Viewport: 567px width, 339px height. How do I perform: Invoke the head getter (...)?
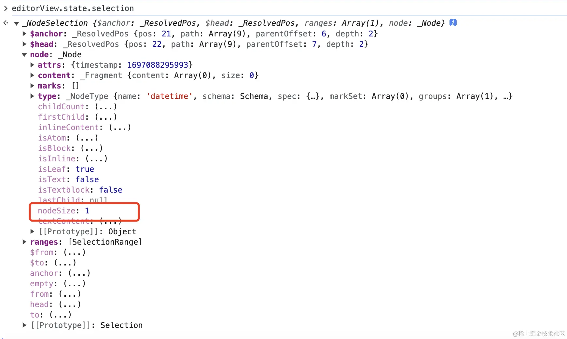[70, 304]
